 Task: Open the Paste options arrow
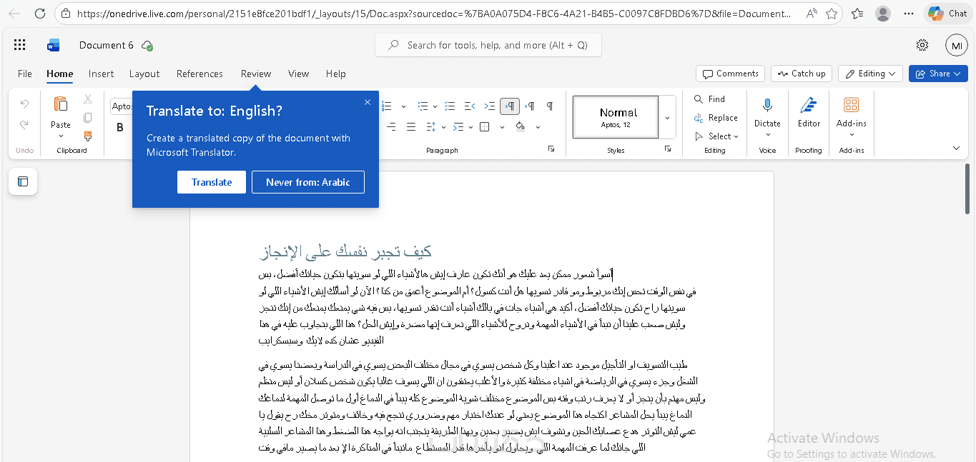[x=61, y=136]
